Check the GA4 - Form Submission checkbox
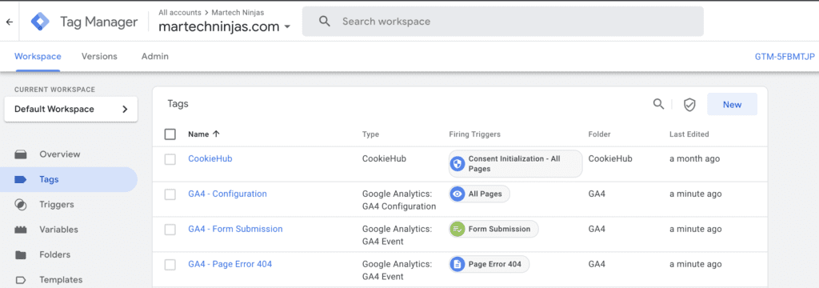This screenshot has width=819, height=288. pyautogui.click(x=170, y=230)
